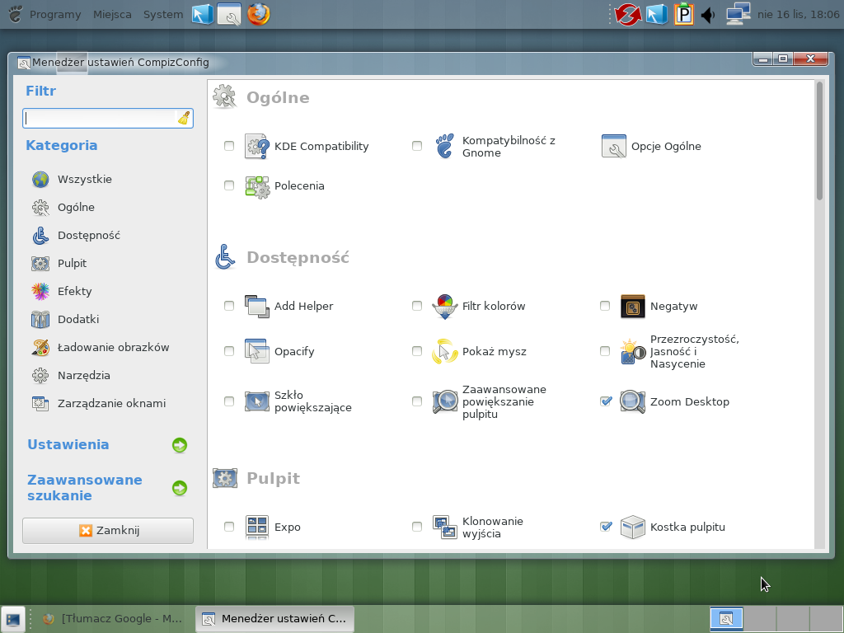Launch Firefox from the top panel
Image resolution: width=844 pixels, height=633 pixels.
pyautogui.click(x=258, y=15)
